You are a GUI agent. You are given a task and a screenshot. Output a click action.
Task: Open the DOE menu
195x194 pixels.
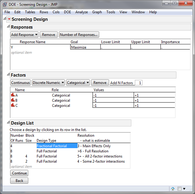(x=67, y=12)
